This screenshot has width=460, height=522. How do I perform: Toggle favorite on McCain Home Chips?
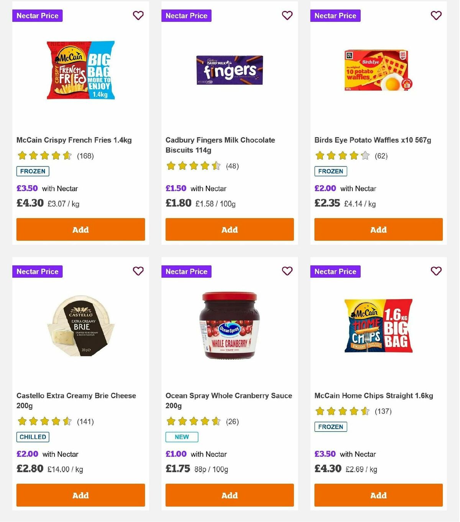436,271
